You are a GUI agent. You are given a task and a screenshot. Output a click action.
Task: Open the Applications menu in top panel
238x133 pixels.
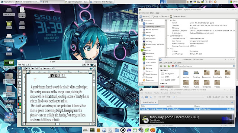click(7, 2)
